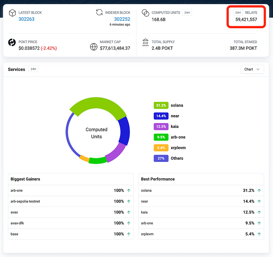Click the POKT Price logo icon
The image size is (273, 257).
(x=12, y=42)
